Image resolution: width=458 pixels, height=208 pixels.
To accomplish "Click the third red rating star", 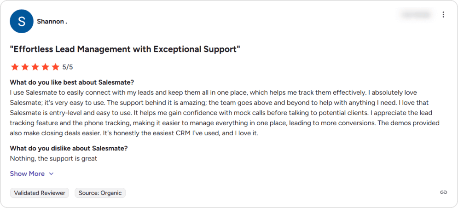I will coord(35,67).
